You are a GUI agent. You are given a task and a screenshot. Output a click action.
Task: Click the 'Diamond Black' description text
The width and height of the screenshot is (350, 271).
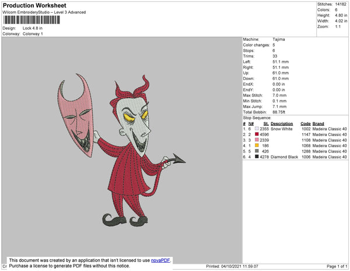tap(285, 157)
